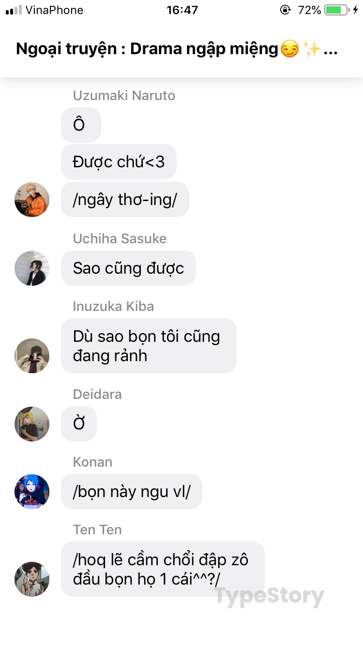
Task: Tap Konan's '/bọn này ngu vl/' bubble
Action: (x=131, y=492)
